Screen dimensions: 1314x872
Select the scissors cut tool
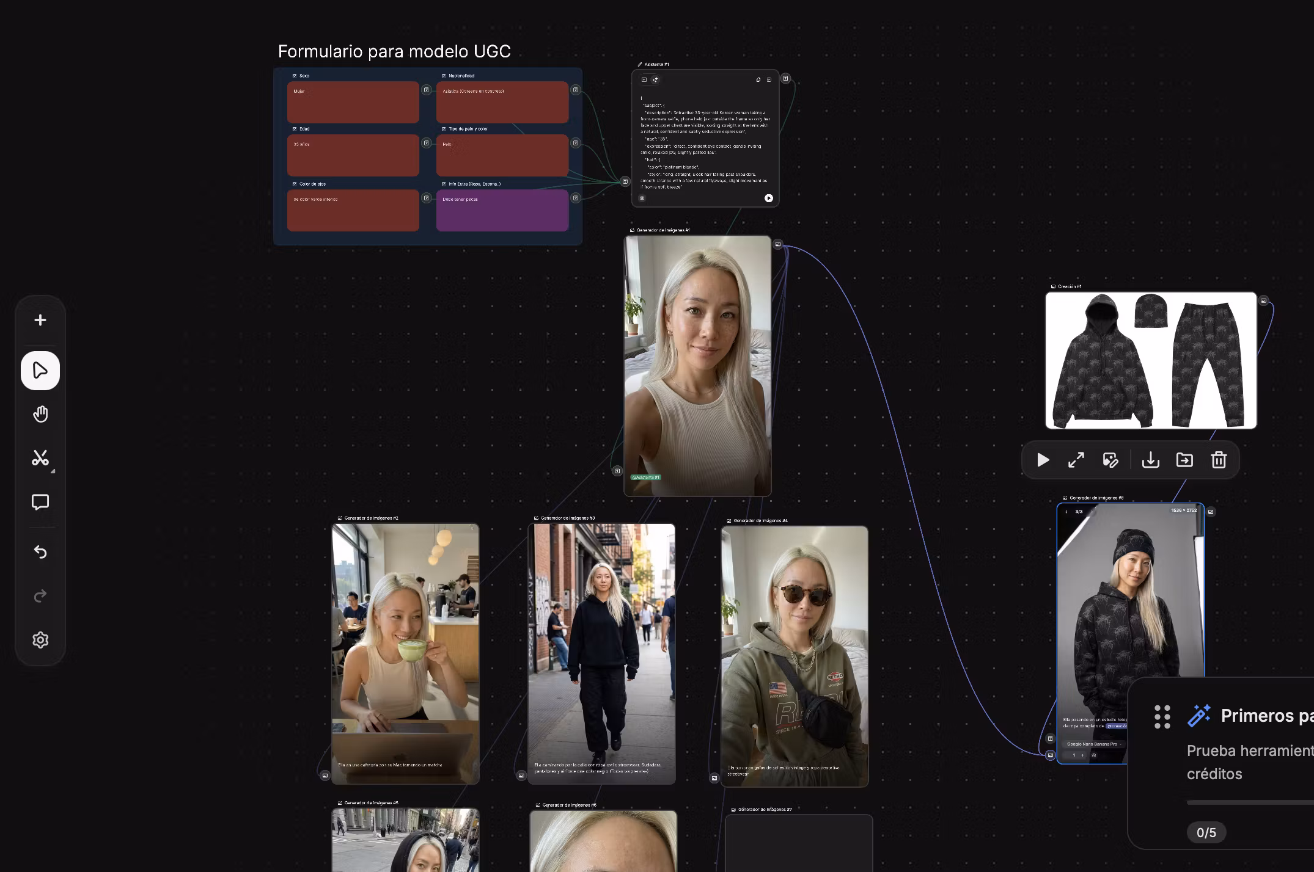click(40, 458)
